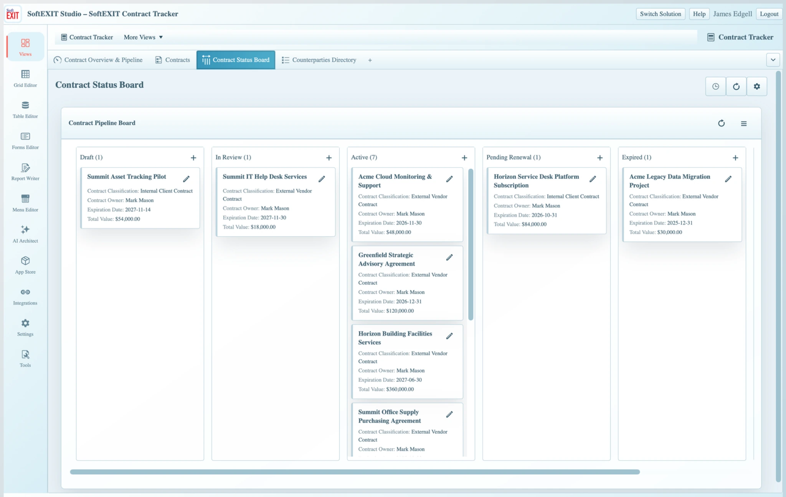The height and width of the screenshot is (497, 786).
Task: Refresh the Contract Status Board page
Action: [x=736, y=86]
